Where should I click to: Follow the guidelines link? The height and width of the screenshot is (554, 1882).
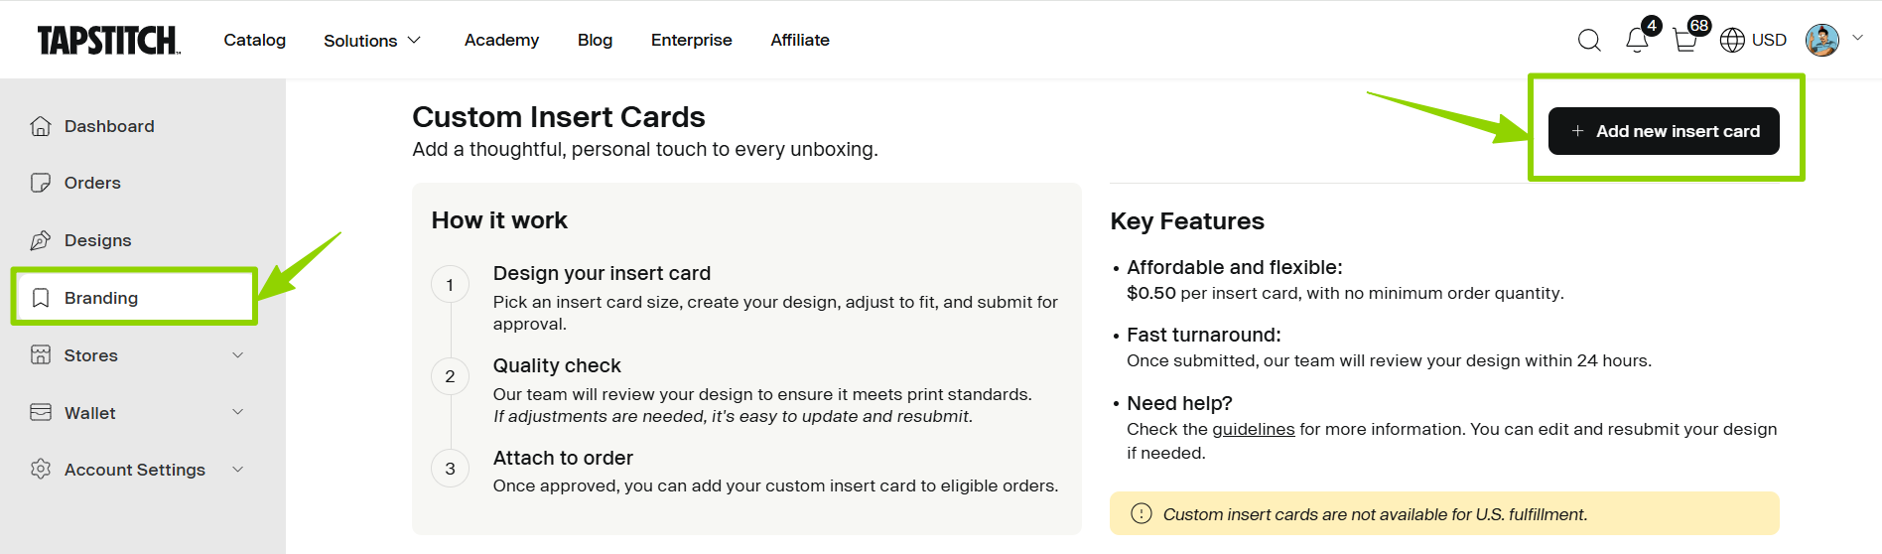pyautogui.click(x=1253, y=429)
